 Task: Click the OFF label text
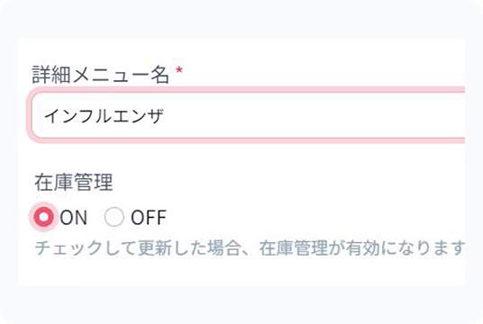149,218
